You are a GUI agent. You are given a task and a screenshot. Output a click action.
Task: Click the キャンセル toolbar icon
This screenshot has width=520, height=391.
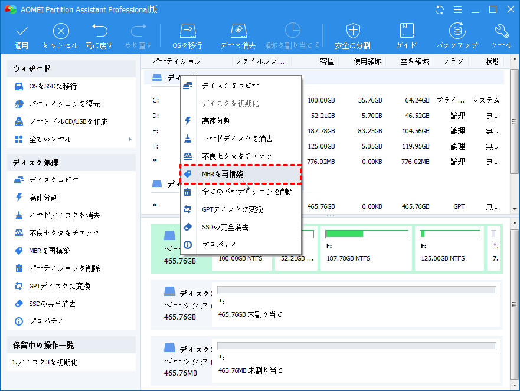[x=60, y=37]
